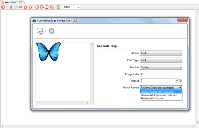The image size is (199, 128).
Task: Stop the workflow execution
Action: (x=16, y=7)
